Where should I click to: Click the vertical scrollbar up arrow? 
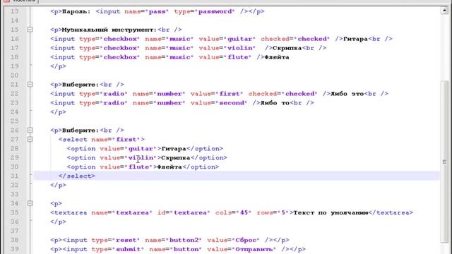tap(444, 11)
